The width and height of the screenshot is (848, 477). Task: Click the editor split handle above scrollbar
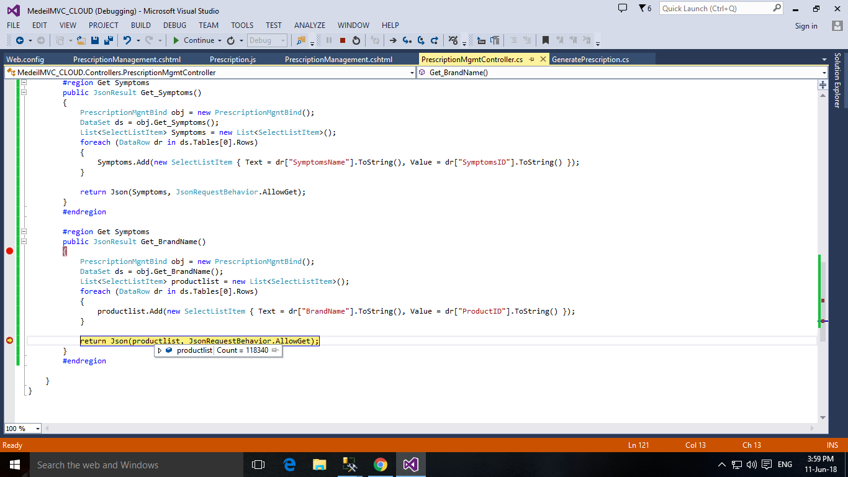coord(823,85)
